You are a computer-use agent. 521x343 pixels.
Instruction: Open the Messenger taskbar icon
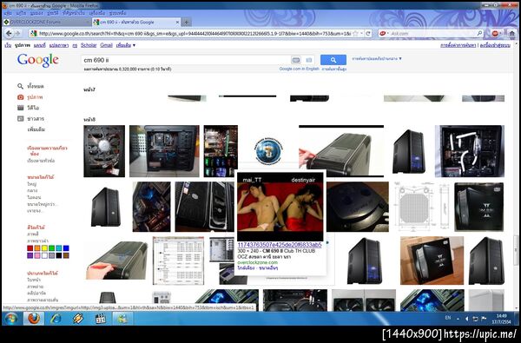122,319
